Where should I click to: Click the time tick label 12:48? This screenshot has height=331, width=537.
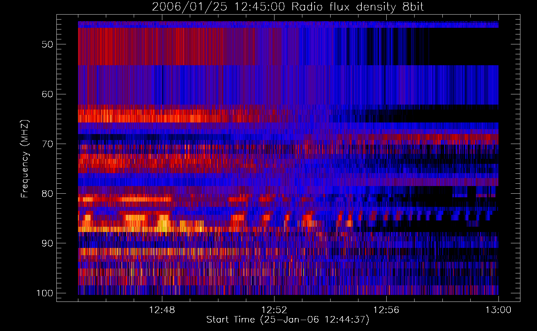162,310
